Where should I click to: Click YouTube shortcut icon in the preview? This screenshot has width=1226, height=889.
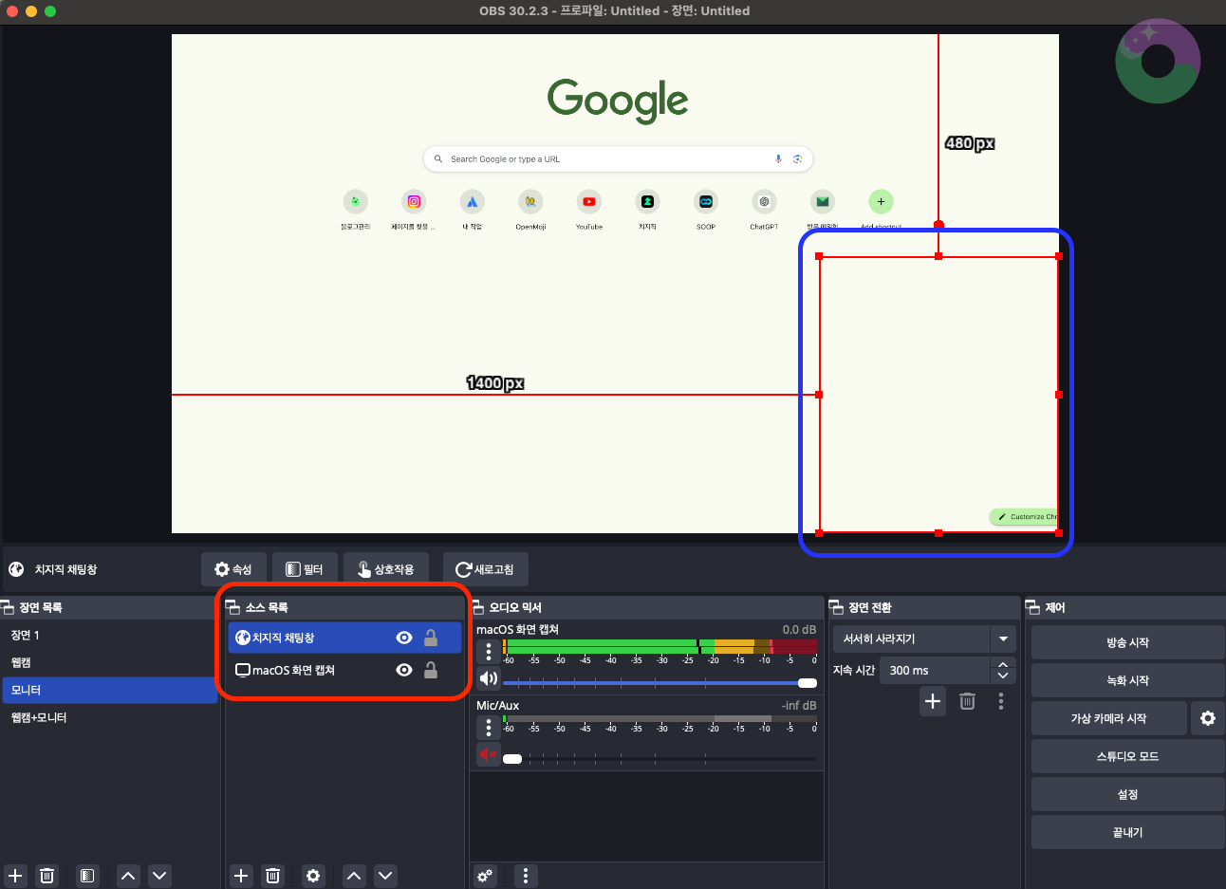pos(589,202)
